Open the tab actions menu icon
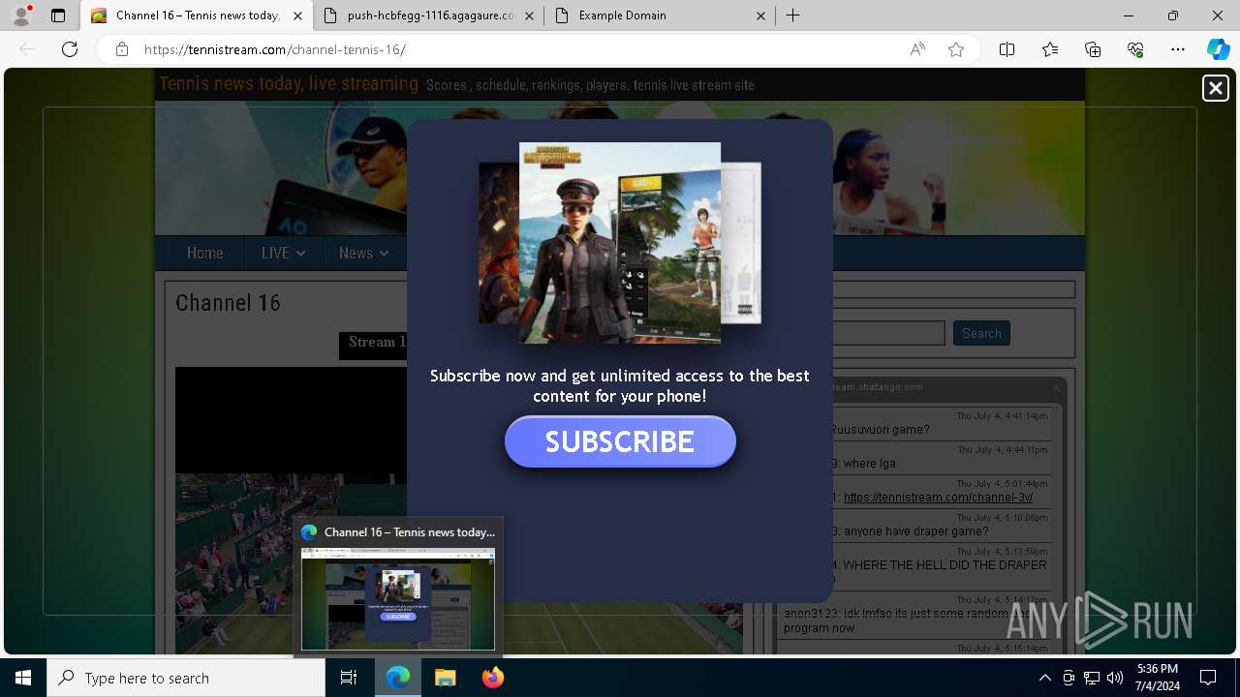 [x=58, y=15]
